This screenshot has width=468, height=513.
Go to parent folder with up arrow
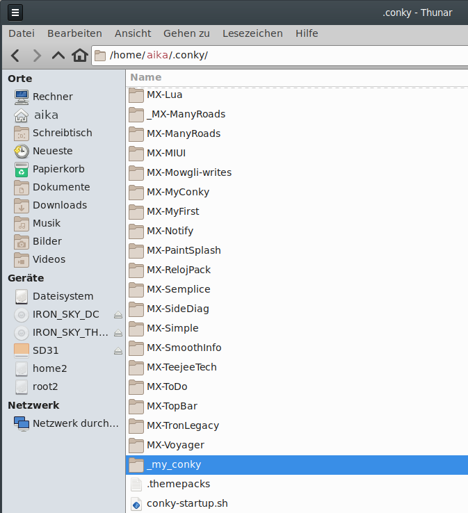(58, 56)
